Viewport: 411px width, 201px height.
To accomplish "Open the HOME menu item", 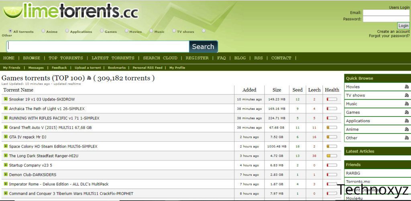I will pyautogui.click(x=9, y=58).
